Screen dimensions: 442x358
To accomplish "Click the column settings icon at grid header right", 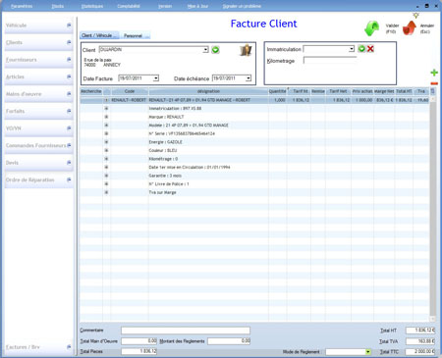I will 432,91.
